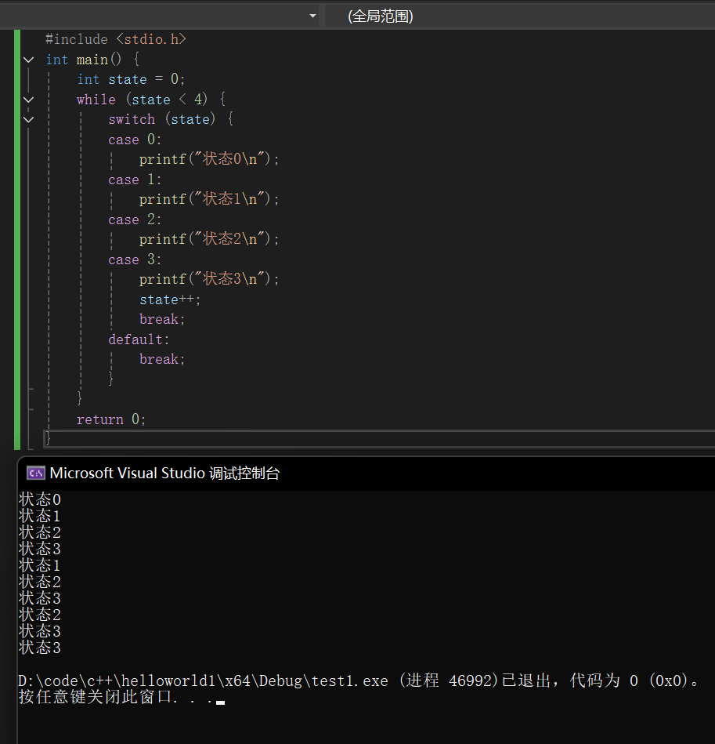Image resolution: width=715 pixels, height=744 pixels.
Task: Collapse the while (state < 4) loop
Action: pos(28,100)
